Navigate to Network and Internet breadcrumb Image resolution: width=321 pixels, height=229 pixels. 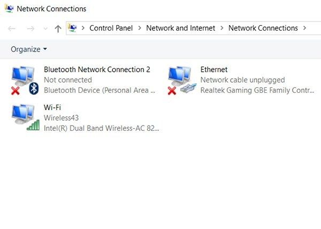(180, 28)
